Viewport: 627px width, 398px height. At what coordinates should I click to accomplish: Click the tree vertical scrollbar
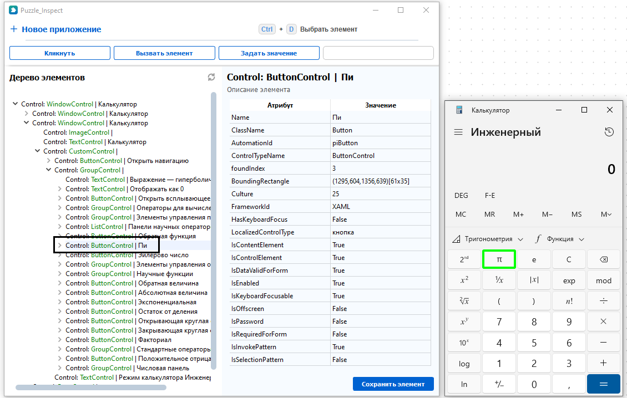(214, 231)
